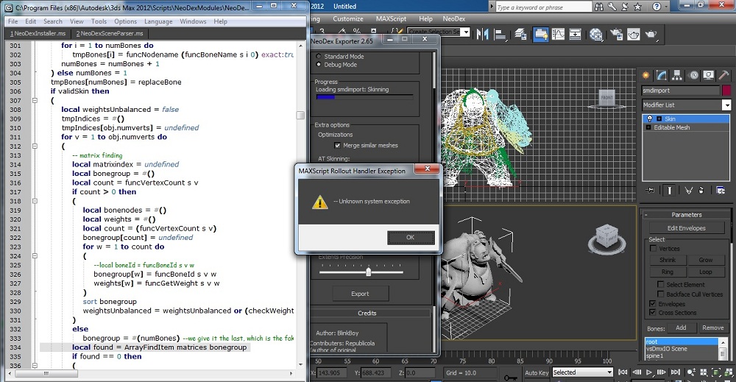
Task: Click the Render Production teapot icon
Action: (651, 35)
